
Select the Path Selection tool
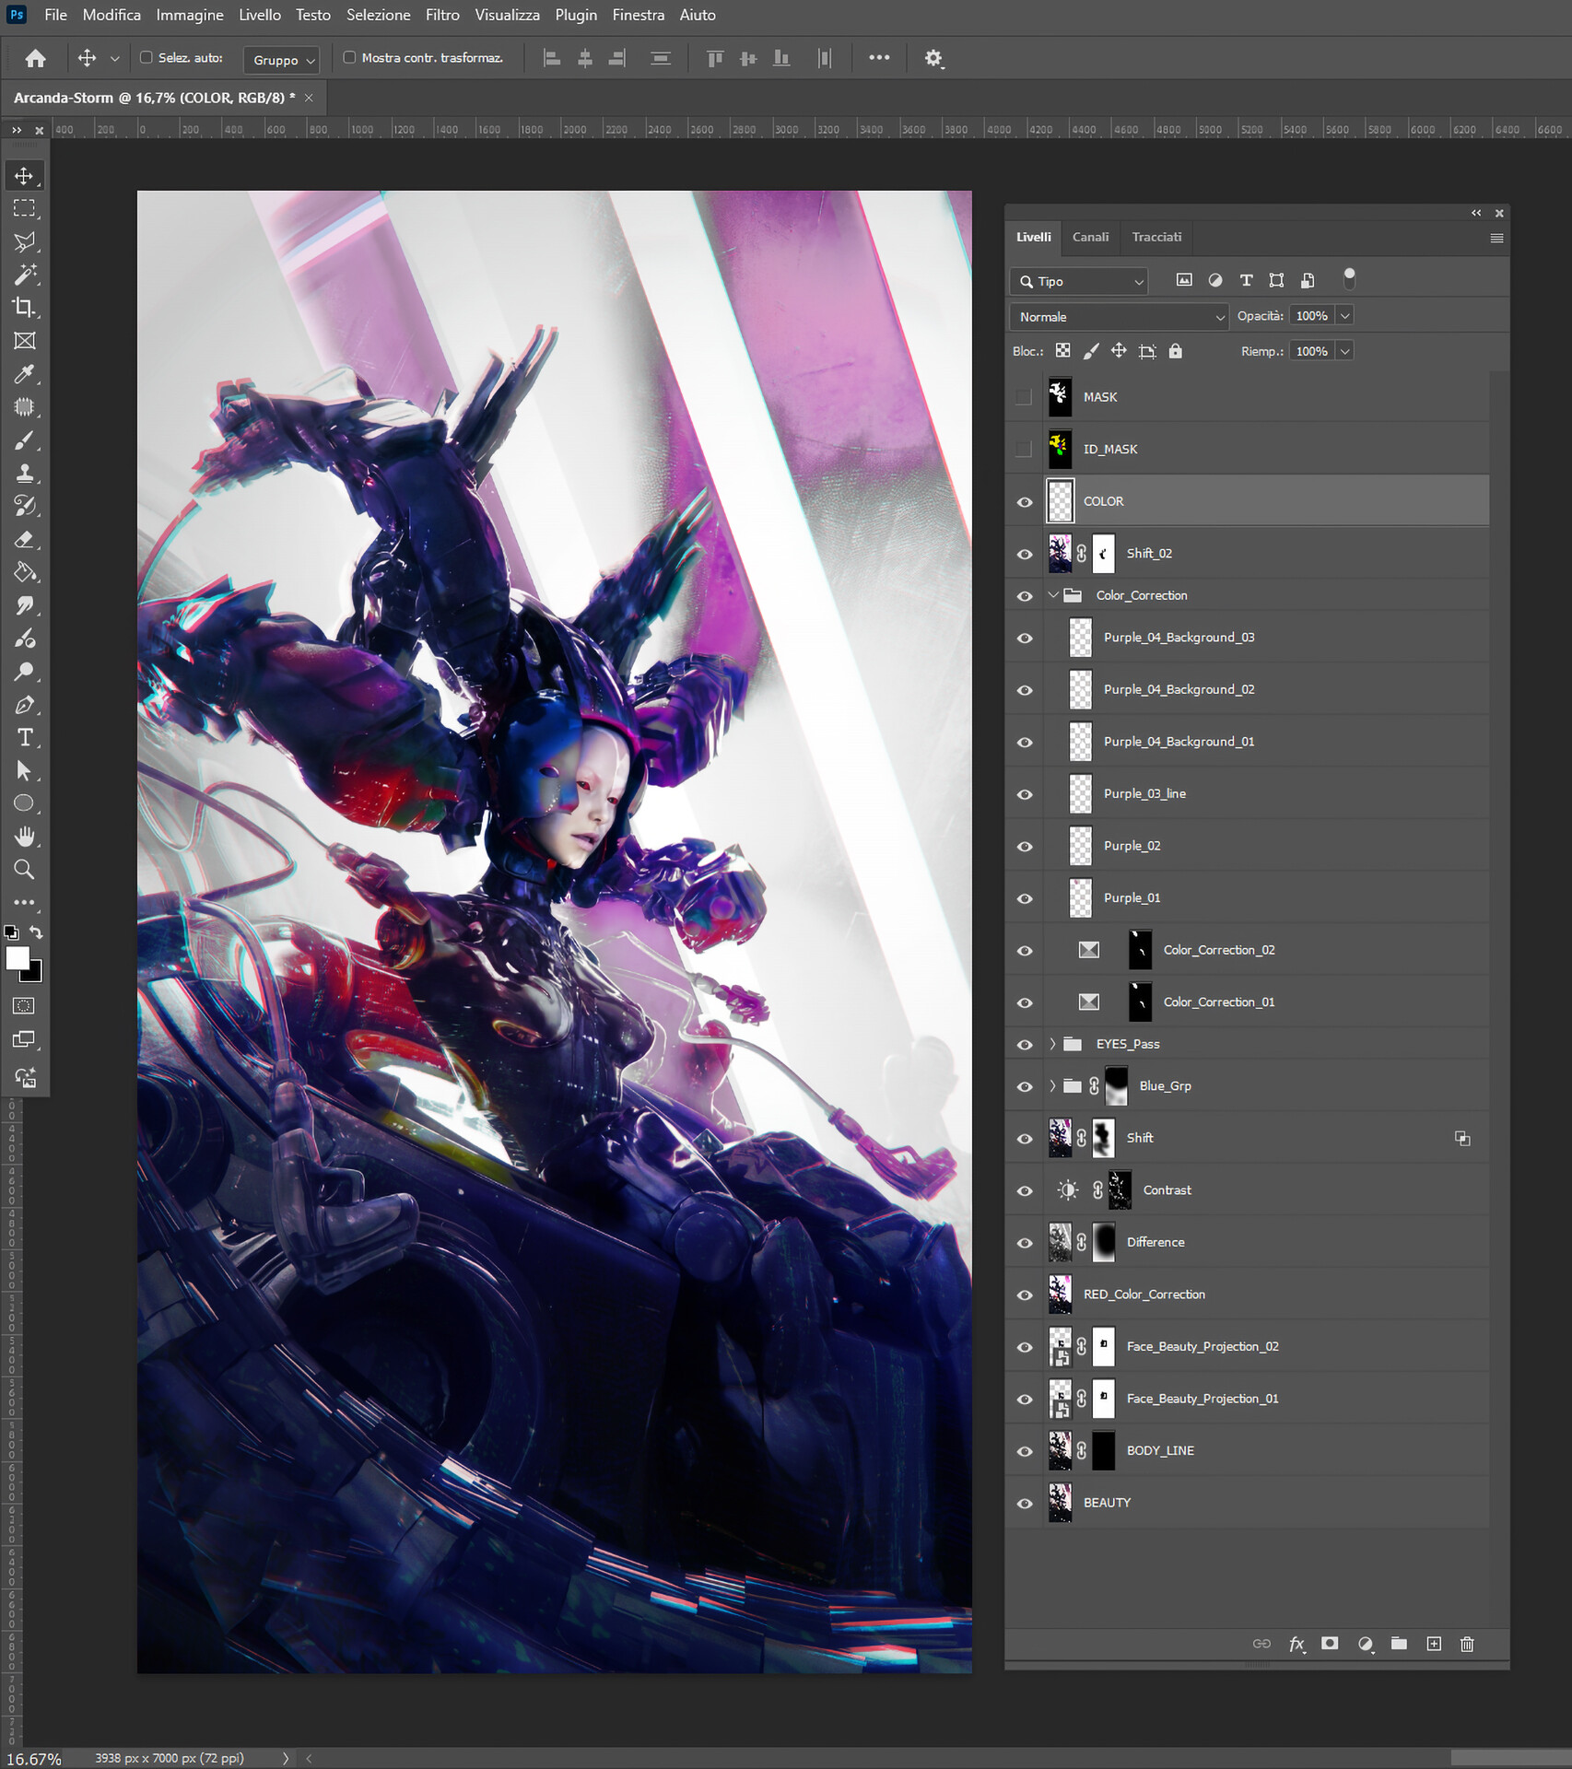[25, 770]
